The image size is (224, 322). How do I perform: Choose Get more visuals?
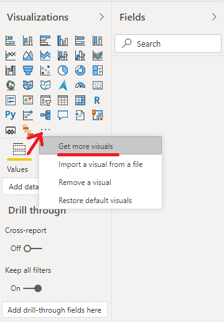coord(100,146)
